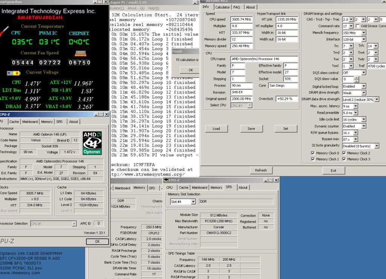
Task: Open the R/W queue bypass dropdown
Action: coord(356,133)
